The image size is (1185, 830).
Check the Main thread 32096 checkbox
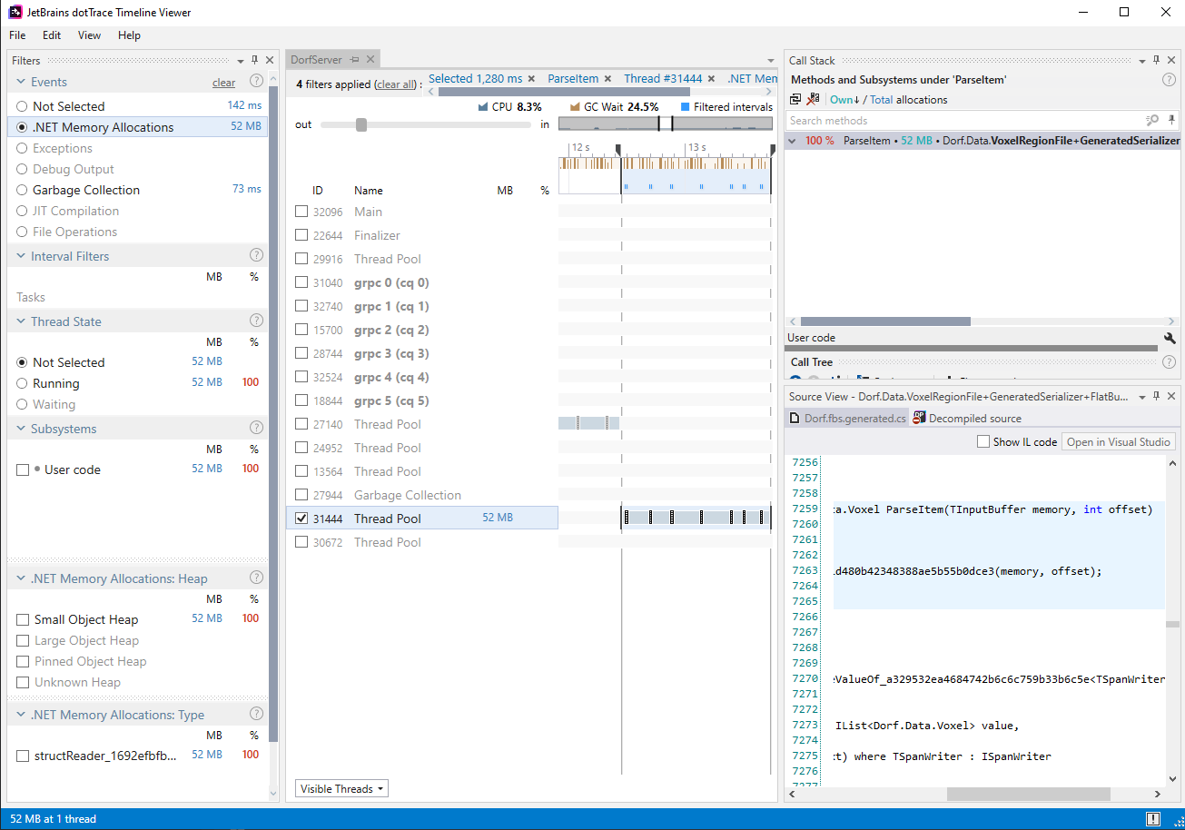[301, 212]
